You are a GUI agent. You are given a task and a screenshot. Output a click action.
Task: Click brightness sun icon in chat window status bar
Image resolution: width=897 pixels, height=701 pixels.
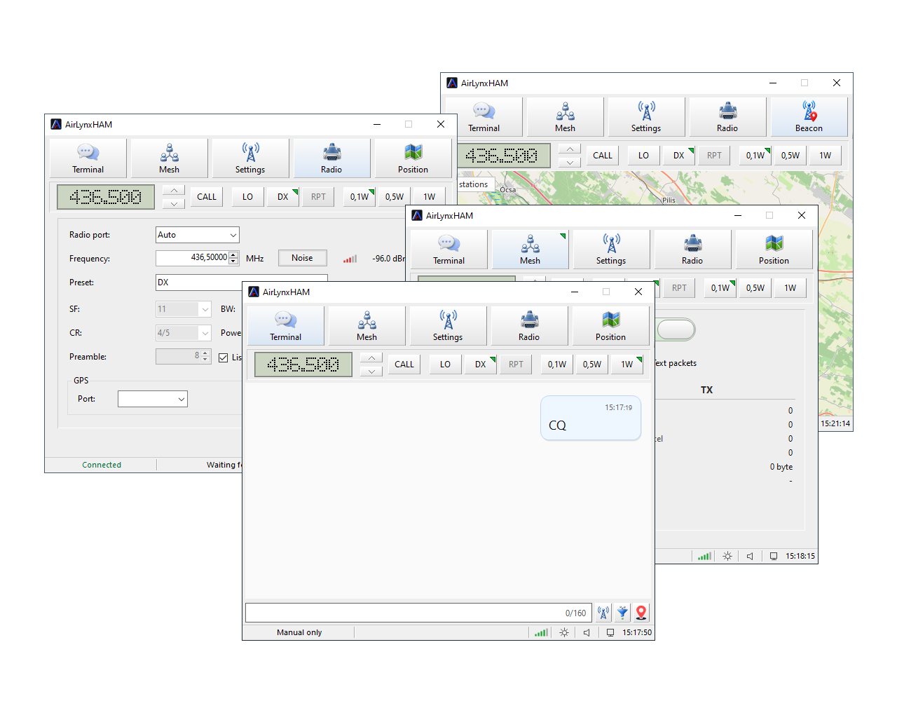click(x=564, y=632)
